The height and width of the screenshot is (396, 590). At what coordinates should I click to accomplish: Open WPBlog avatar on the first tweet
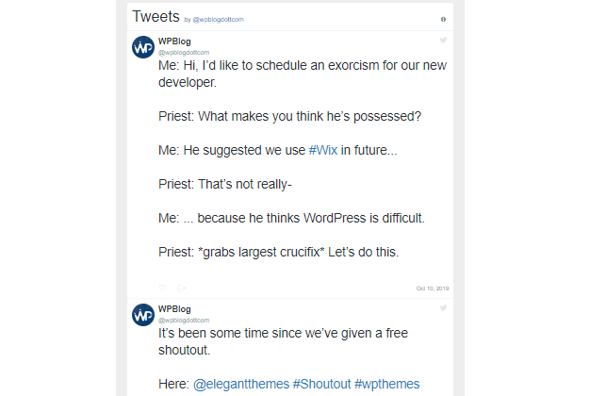143,47
